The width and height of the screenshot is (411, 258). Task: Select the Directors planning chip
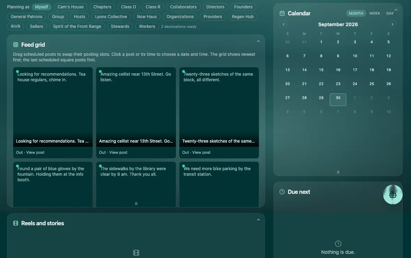pyautogui.click(x=215, y=7)
